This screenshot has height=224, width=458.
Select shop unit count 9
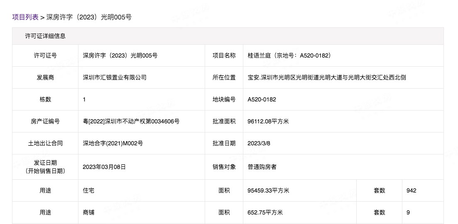tap(408, 212)
